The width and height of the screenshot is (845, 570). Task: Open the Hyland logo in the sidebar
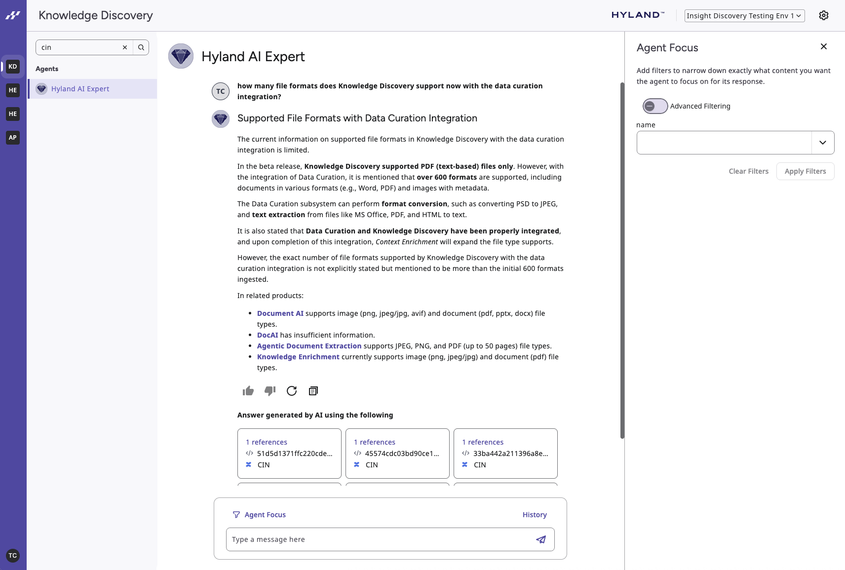point(13,15)
